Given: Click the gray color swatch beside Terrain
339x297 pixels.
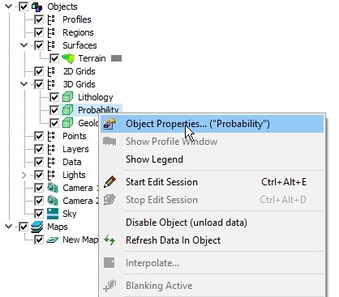Looking at the screenshot, I should pyautogui.click(x=117, y=58).
